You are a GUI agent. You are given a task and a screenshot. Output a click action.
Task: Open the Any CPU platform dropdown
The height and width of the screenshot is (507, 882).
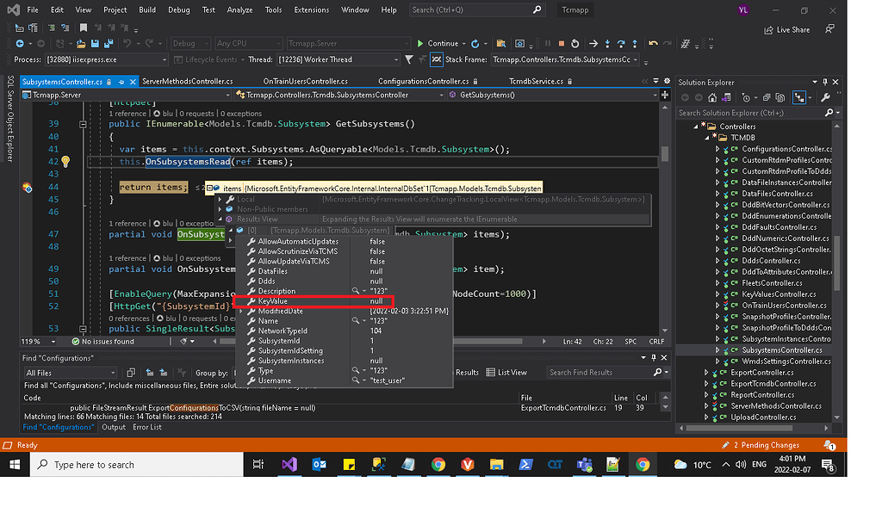tap(248, 43)
